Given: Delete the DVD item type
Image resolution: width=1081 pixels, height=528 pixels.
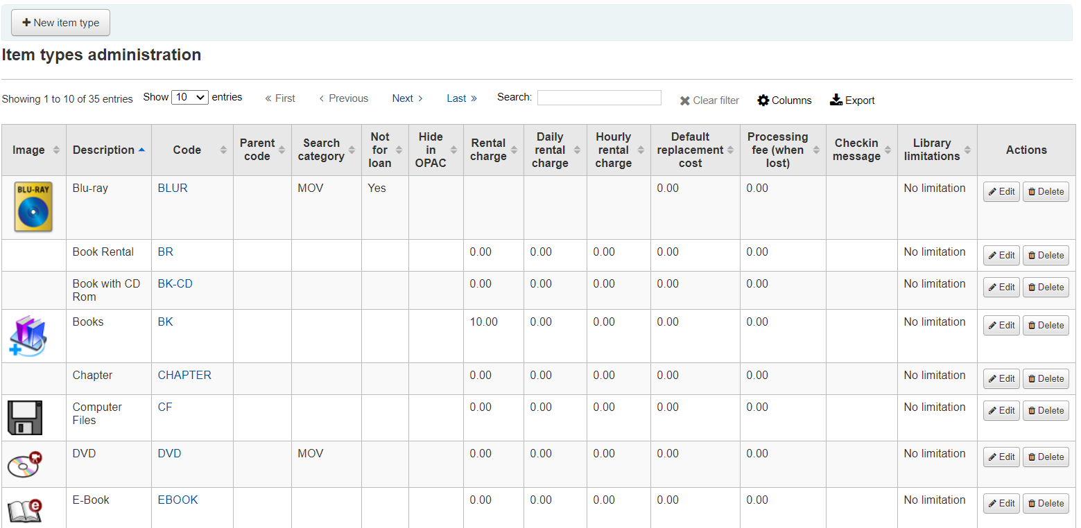Looking at the screenshot, I should point(1046,457).
